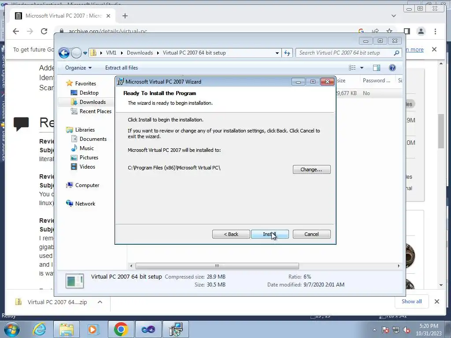Image resolution: width=451 pixels, height=338 pixels.
Task: Click the volume tray icon
Action: click(407, 330)
